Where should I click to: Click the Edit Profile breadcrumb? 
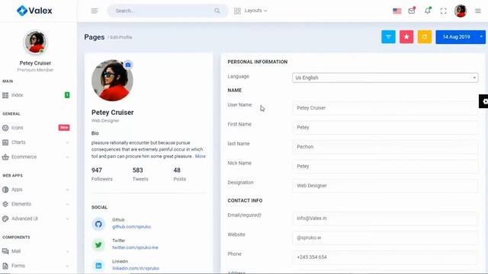(121, 37)
